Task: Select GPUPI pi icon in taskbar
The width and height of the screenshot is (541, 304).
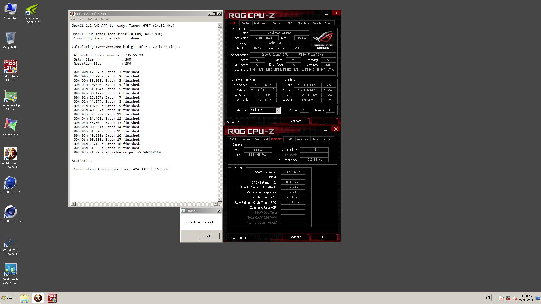Action: point(38,298)
